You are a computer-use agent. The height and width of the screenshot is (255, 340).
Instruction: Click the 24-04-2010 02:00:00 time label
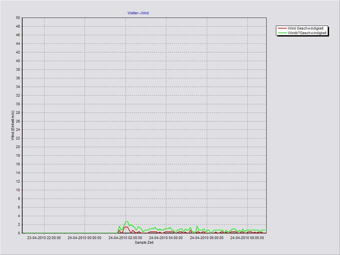pos(125,238)
